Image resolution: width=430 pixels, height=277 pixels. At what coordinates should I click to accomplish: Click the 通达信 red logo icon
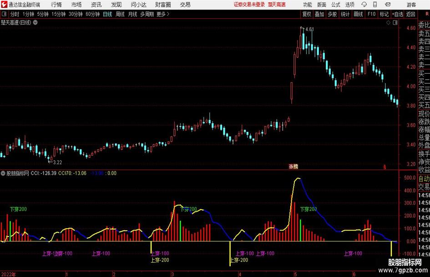pos(4,5)
